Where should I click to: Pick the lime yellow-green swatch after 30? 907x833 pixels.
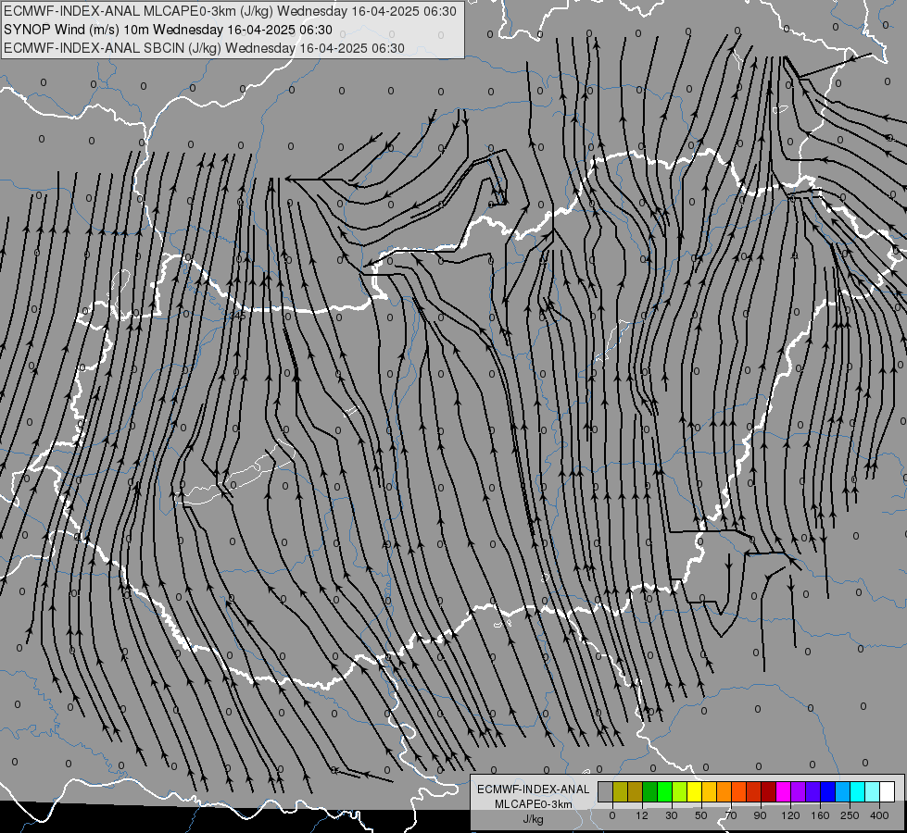pyautogui.click(x=680, y=791)
